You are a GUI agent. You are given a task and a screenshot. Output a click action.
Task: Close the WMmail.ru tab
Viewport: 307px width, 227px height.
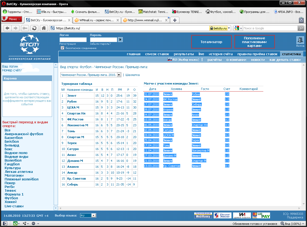(x=118, y=20)
